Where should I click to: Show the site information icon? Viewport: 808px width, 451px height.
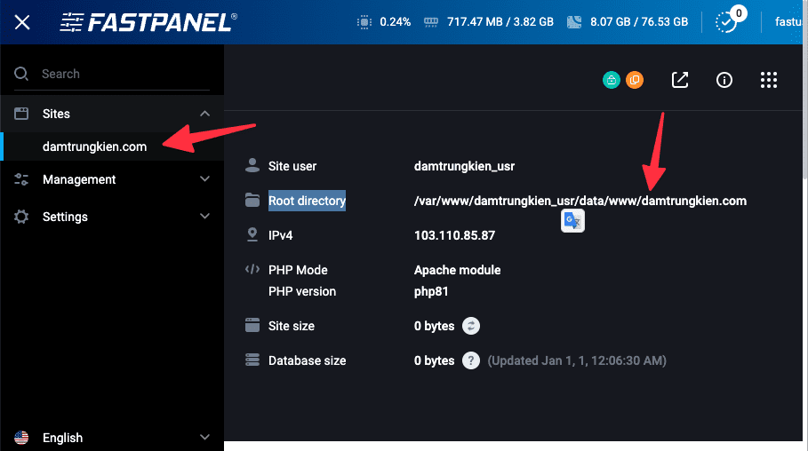pos(724,80)
